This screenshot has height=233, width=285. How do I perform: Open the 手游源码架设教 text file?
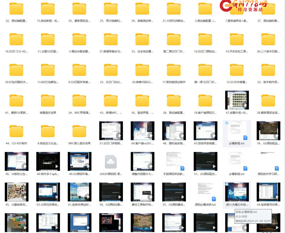(174, 162)
